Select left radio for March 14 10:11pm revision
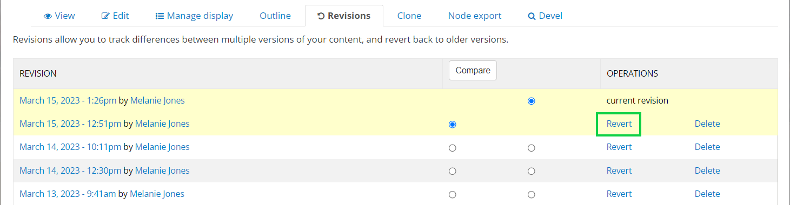790x205 pixels. [453, 148]
